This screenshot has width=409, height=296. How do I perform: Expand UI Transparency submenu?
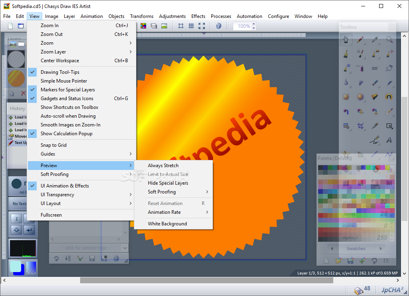tap(82, 194)
